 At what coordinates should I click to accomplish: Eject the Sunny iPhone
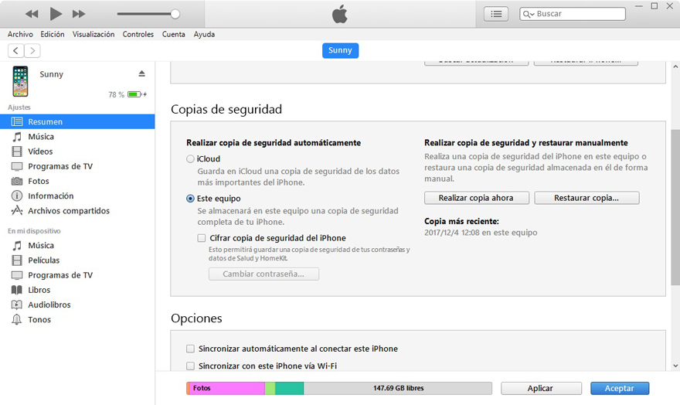click(142, 73)
